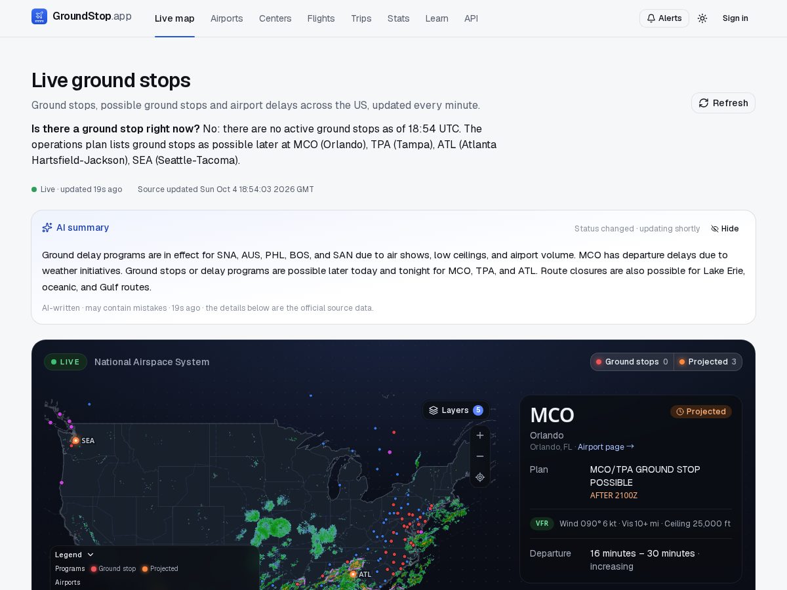
Task: Click the GroundStop.app site title
Action: (92, 16)
